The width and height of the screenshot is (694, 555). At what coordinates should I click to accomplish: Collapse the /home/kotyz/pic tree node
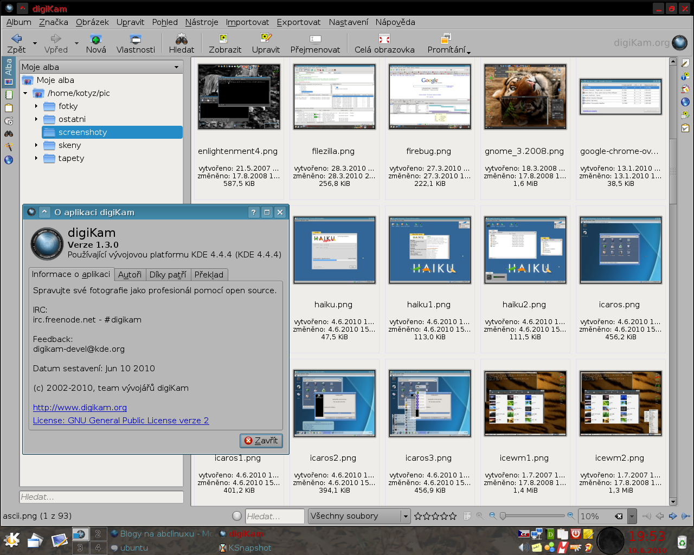pyautogui.click(x=25, y=93)
